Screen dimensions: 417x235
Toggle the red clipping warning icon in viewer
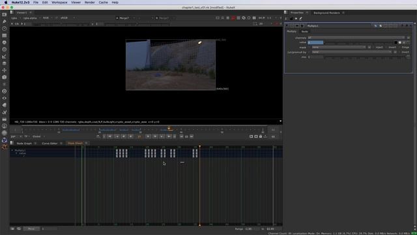233,18
